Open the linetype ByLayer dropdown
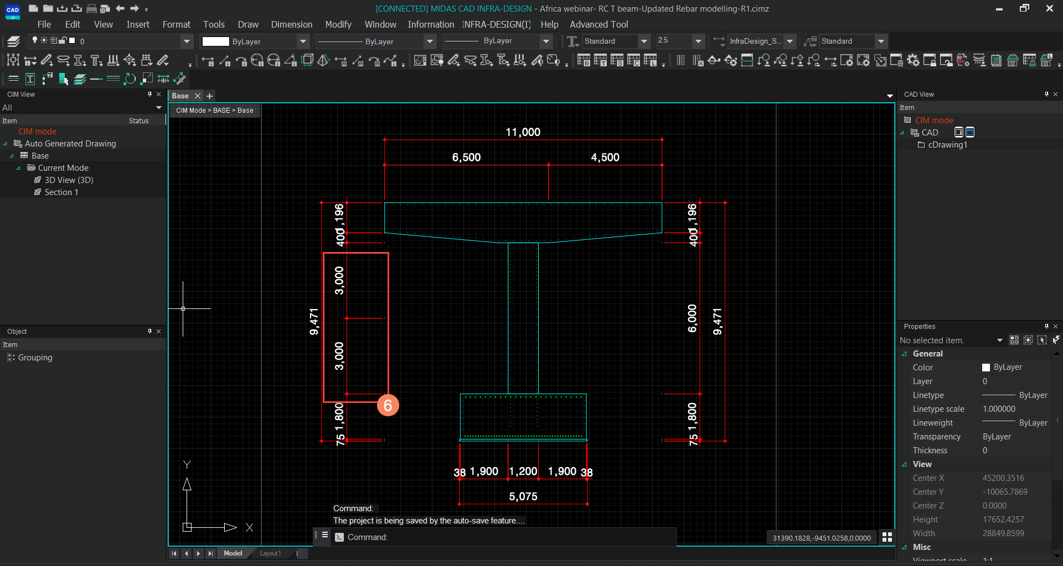 pyautogui.click(x=430, y=41)
